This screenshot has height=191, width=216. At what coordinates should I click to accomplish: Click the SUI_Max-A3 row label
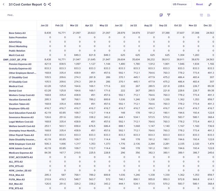pos(16,184)
